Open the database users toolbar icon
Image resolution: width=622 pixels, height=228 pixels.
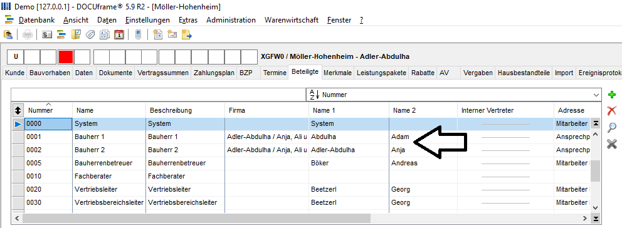point(8,34)
